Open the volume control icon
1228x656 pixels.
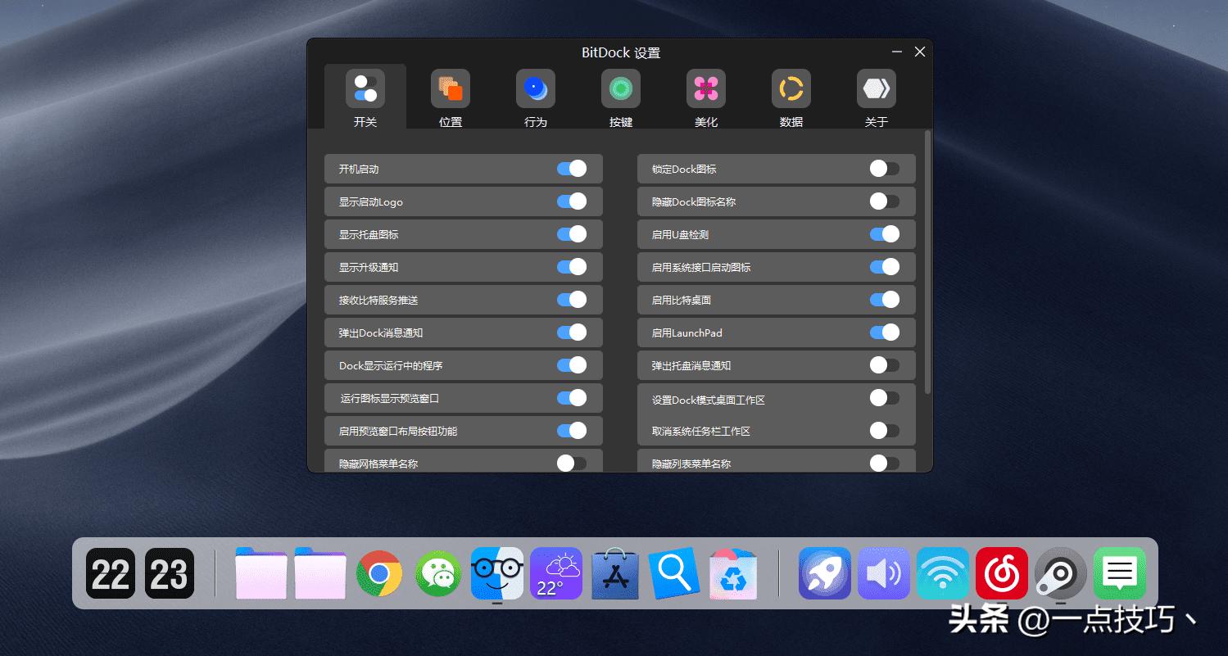point(883,573)
